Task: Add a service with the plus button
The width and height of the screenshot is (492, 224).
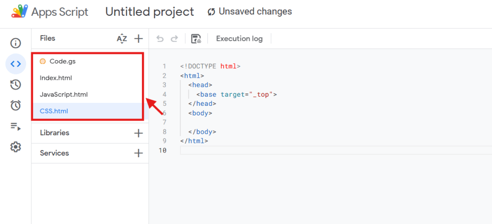Action: coord(139,153)
